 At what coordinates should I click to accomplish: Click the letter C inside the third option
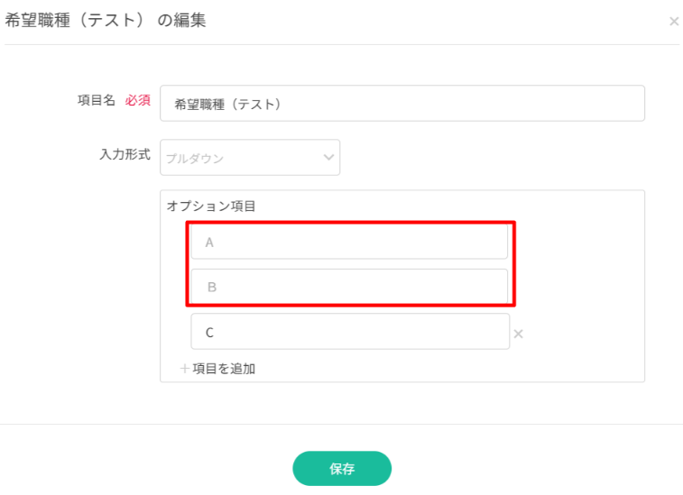(209, 333)
